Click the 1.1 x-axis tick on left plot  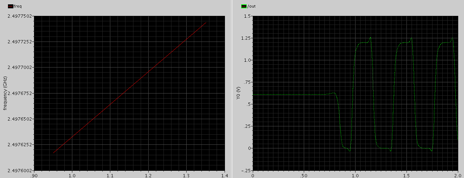tap(110, 175)
